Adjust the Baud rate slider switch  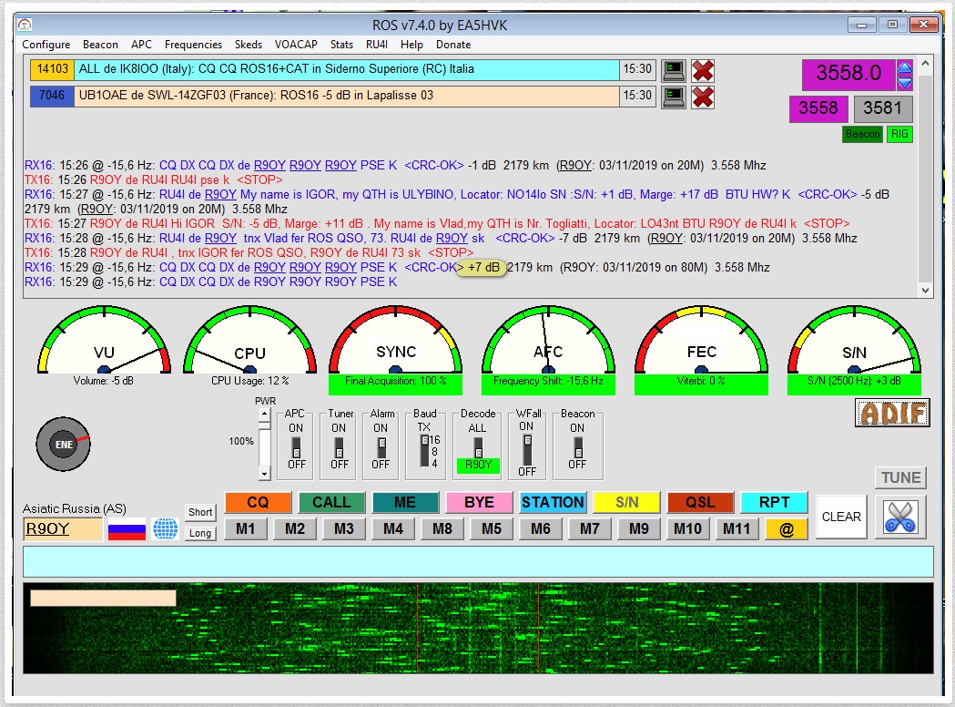[424, 449]
